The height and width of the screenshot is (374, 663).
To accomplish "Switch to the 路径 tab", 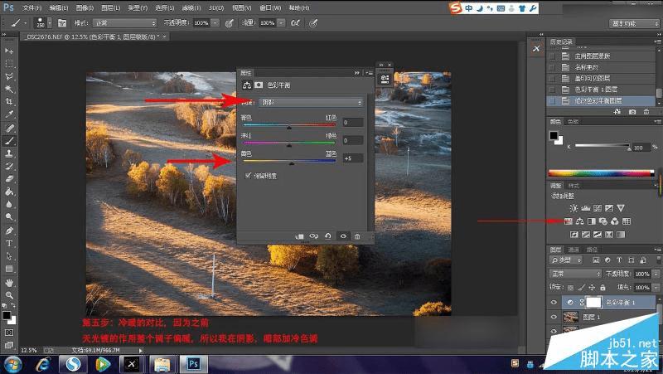I will click(x=592, y=250).
